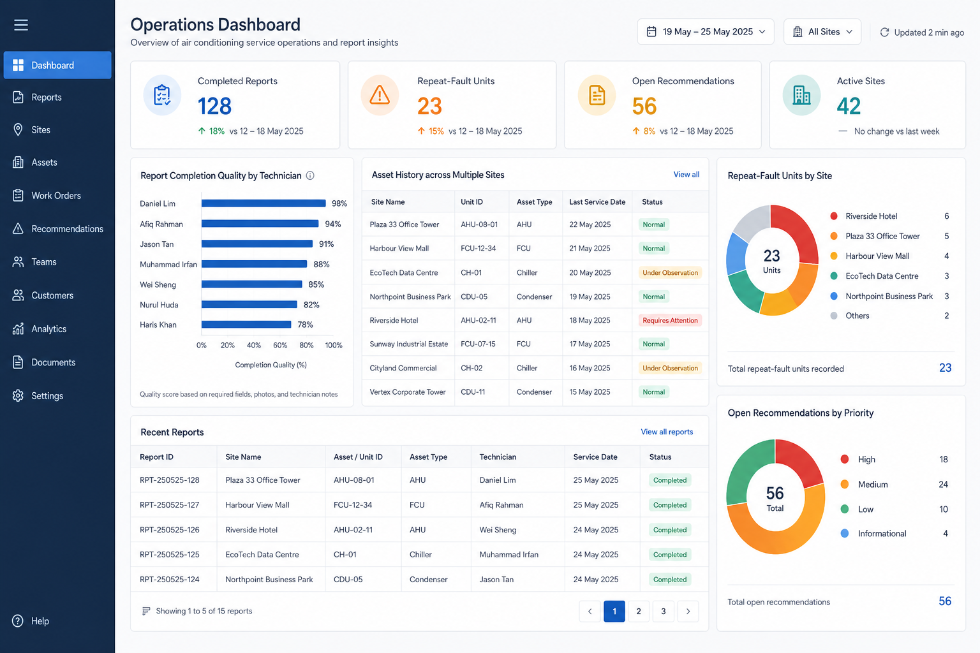The image size is (980, 653).
Task: Click report ID RPT-250525-128
Action: tap(170, 480)
